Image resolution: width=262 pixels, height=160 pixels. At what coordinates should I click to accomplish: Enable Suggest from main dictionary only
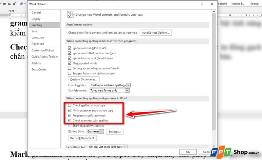[69, 73]
